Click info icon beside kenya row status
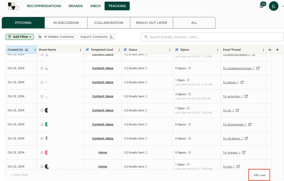This screenshot has height=181, width=284. (146, 82)
